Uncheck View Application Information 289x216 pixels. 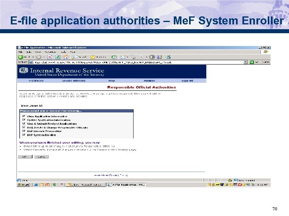[24, 116]
